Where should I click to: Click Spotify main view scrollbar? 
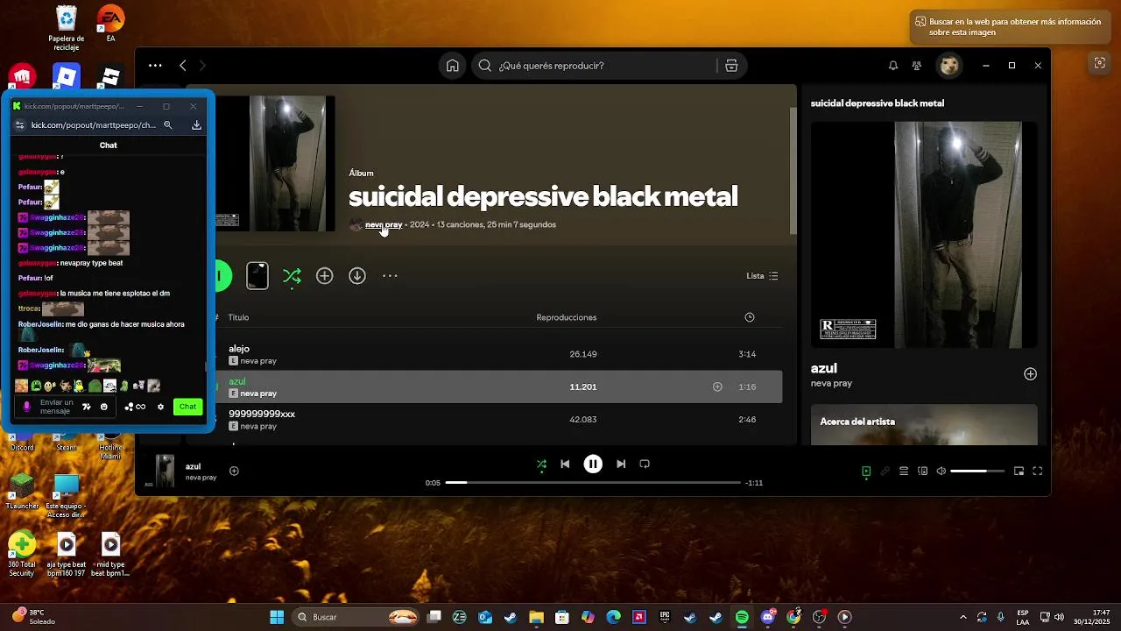[x=793, y=171]
